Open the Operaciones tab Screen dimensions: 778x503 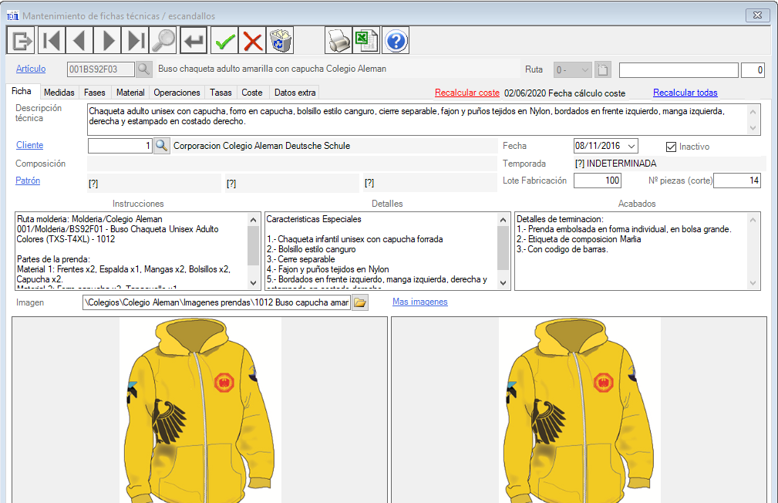coord(177,93)
